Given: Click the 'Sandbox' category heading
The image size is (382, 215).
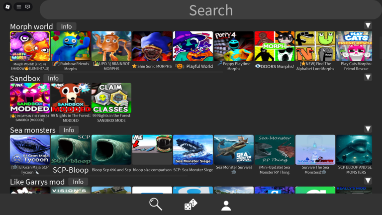Looking at the screenshot, I should [25, 79].
